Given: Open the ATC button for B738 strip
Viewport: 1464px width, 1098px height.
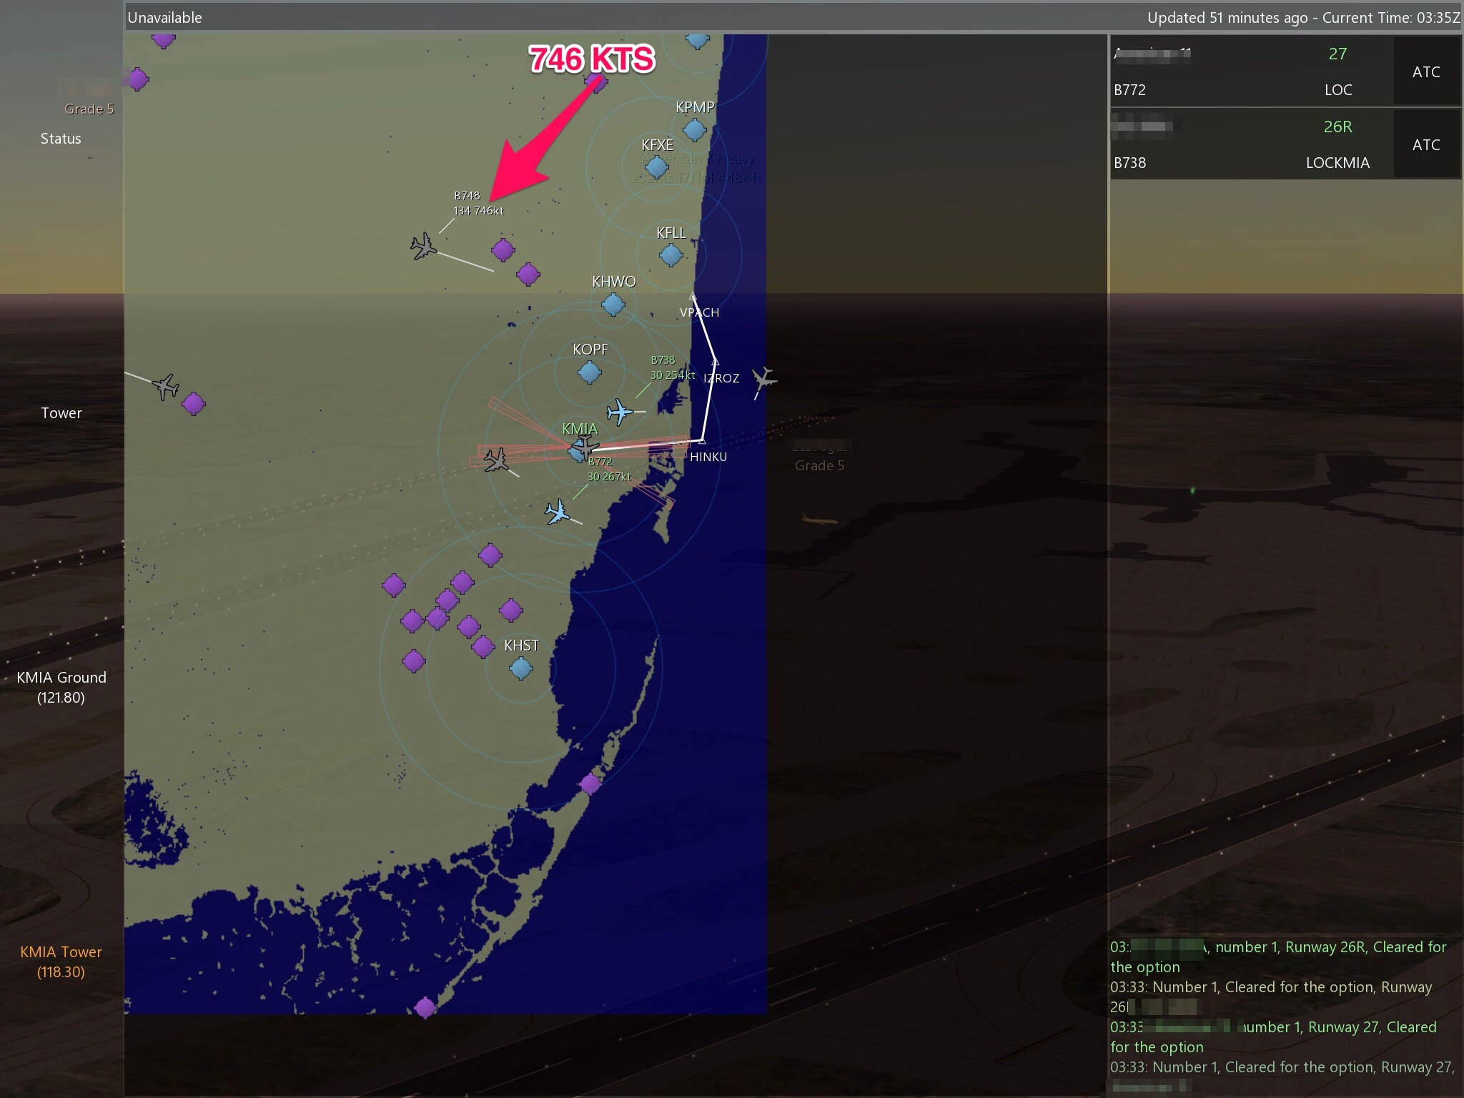Looking at the screenshot, I should click(x=1426, y=144).
